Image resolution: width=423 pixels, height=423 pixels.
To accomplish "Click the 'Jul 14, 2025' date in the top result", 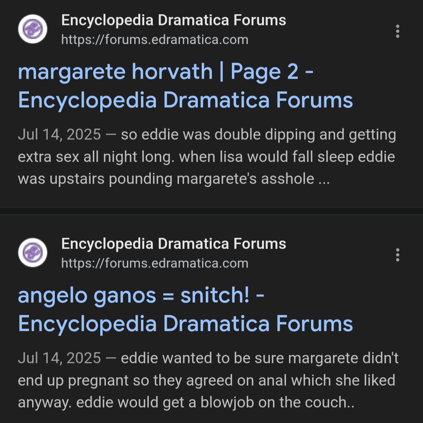I will (x=59, y=135).
